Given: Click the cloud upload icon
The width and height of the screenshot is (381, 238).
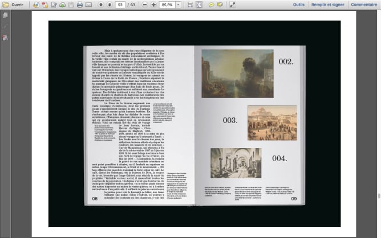Looking at the screenshot, I should pyautogui.click(x=62, y=5).
